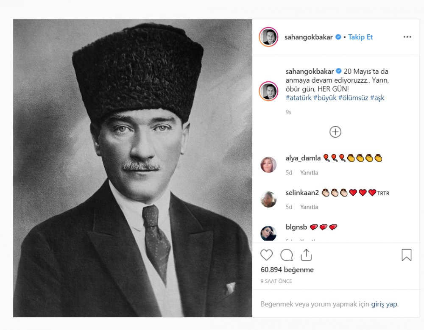This screenshot has height=330, width=424.
Task: Open the giriş yap login link
Action: click(384, 304)
